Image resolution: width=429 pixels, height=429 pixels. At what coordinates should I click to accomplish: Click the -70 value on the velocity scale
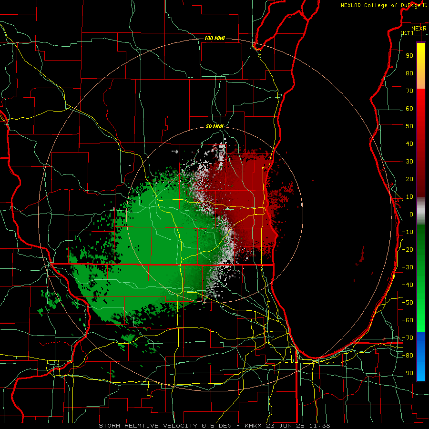pyautogui.click(x=408, y=338)
